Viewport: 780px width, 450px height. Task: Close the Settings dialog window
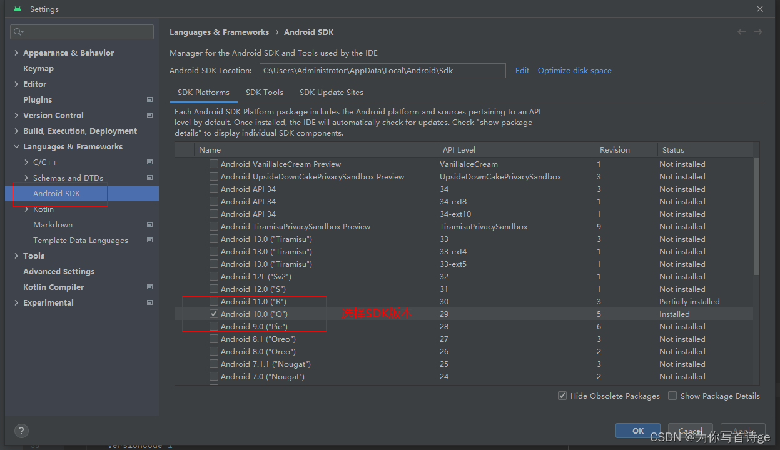tap(760, 9)
